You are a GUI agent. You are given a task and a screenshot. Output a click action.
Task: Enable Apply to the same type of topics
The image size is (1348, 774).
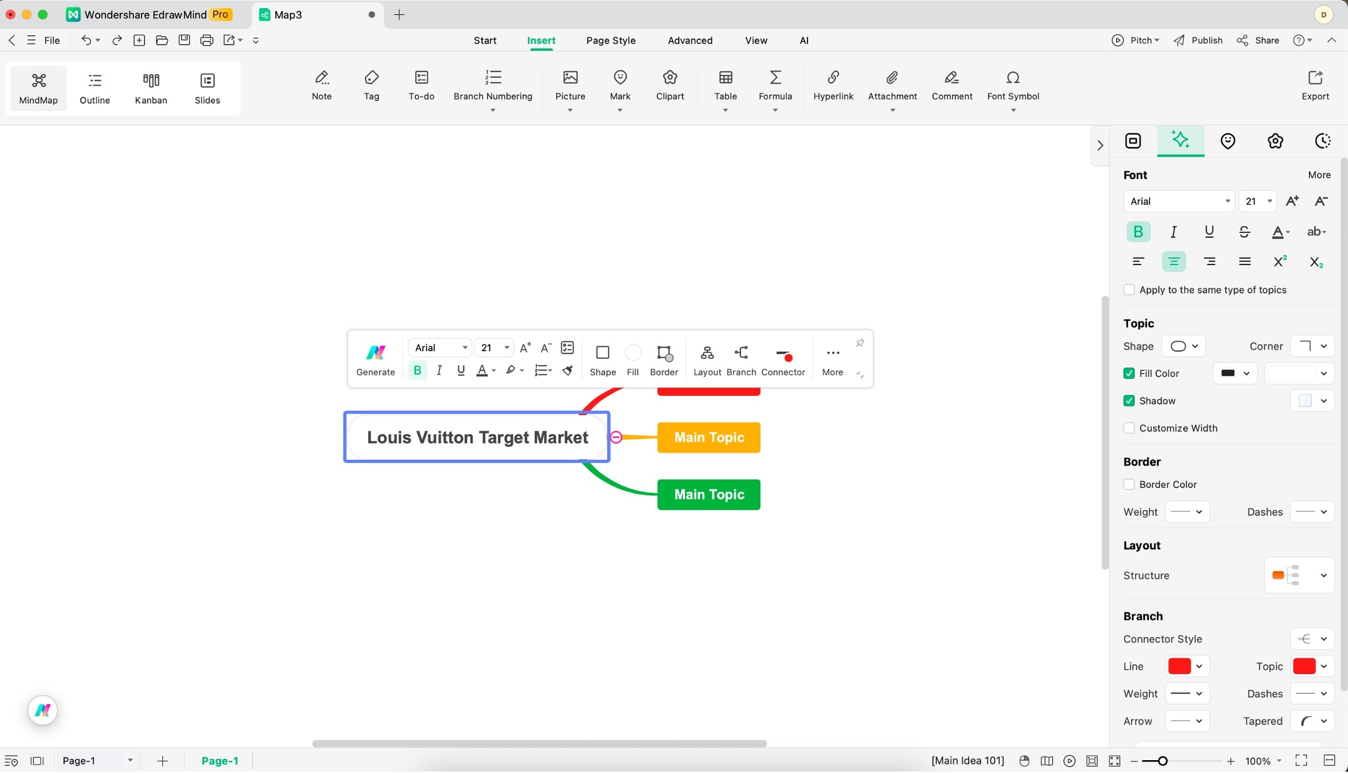coord(1129,290)
